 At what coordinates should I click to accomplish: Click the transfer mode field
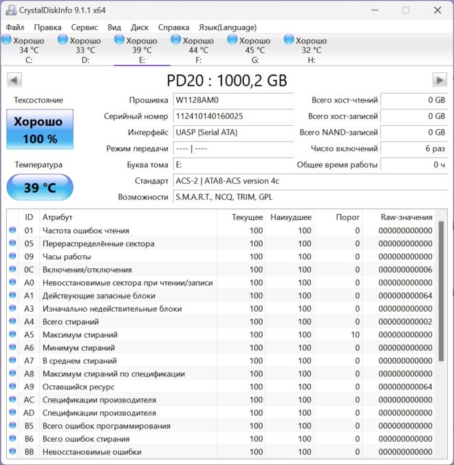tap(233, 149)
